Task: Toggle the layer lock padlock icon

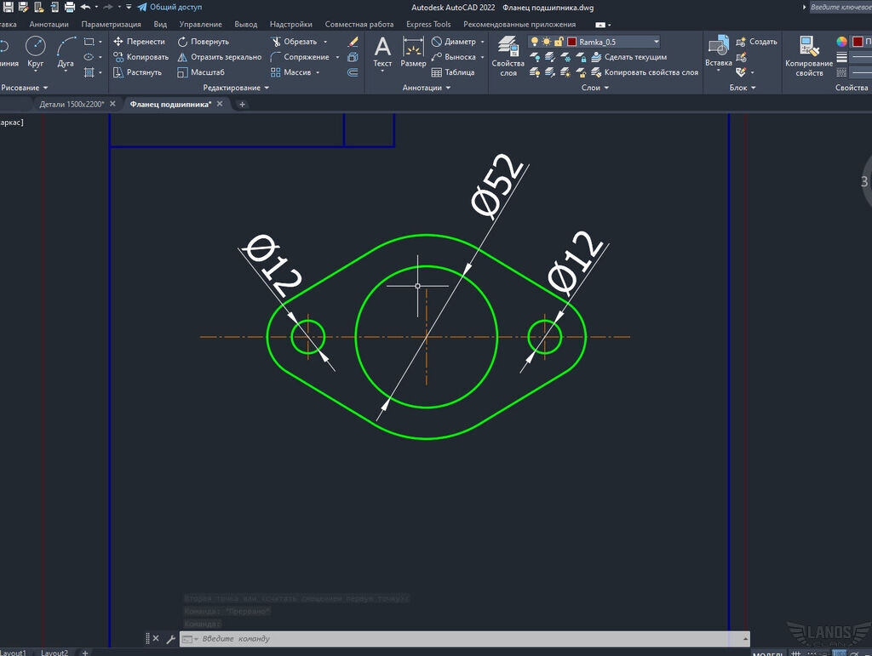Action: 559,42
